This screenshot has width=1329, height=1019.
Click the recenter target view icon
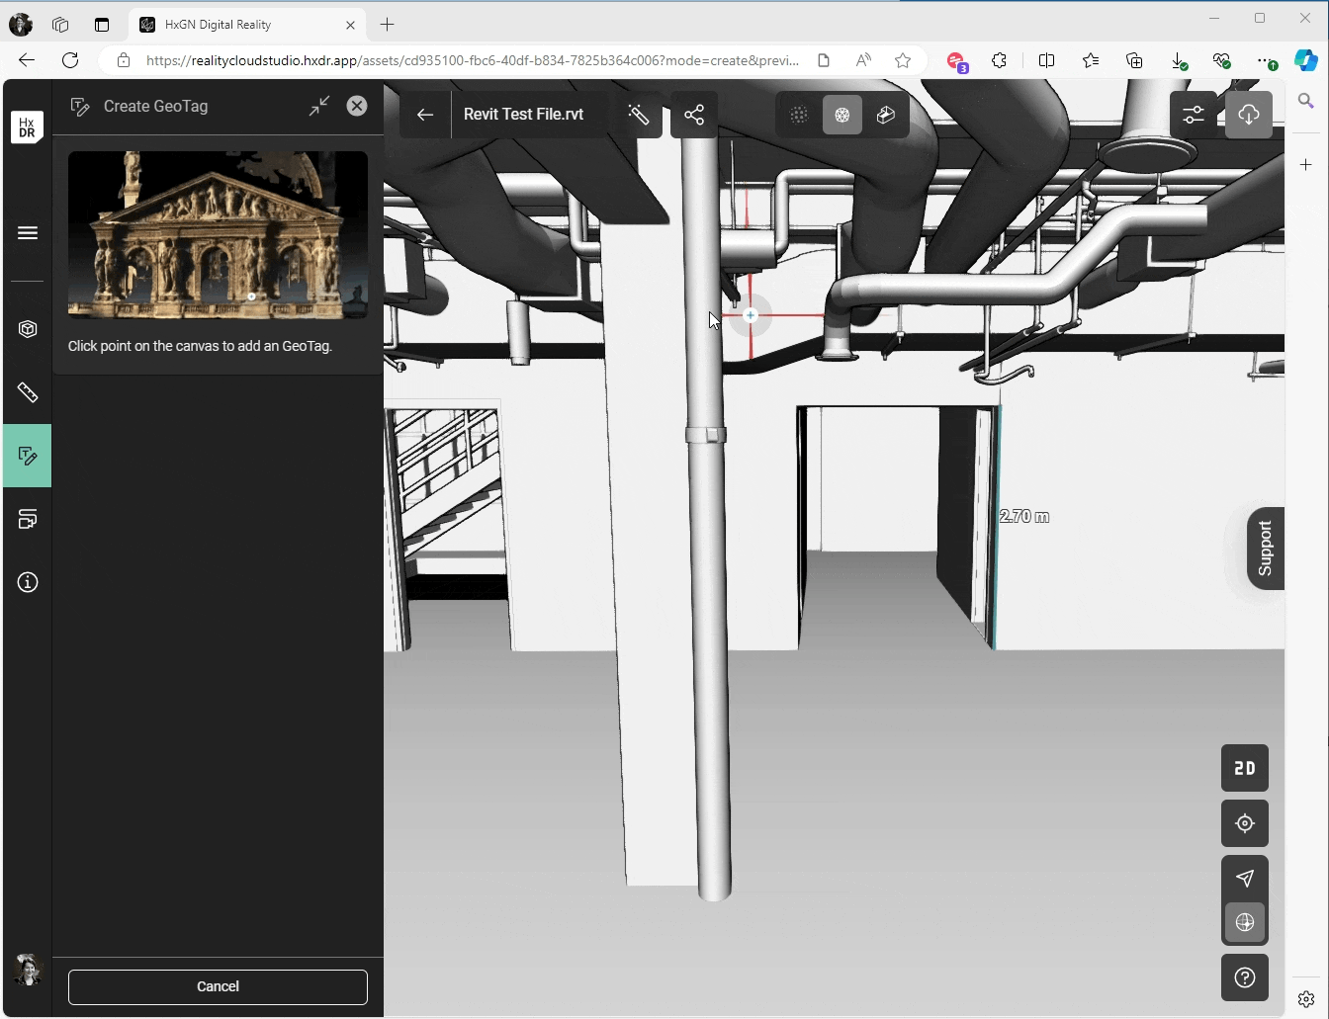pyautogui.click(x=1244, y=823)
